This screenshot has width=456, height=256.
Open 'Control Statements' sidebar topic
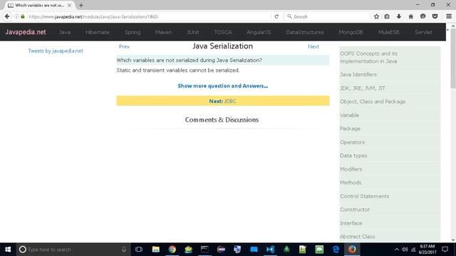364,196
